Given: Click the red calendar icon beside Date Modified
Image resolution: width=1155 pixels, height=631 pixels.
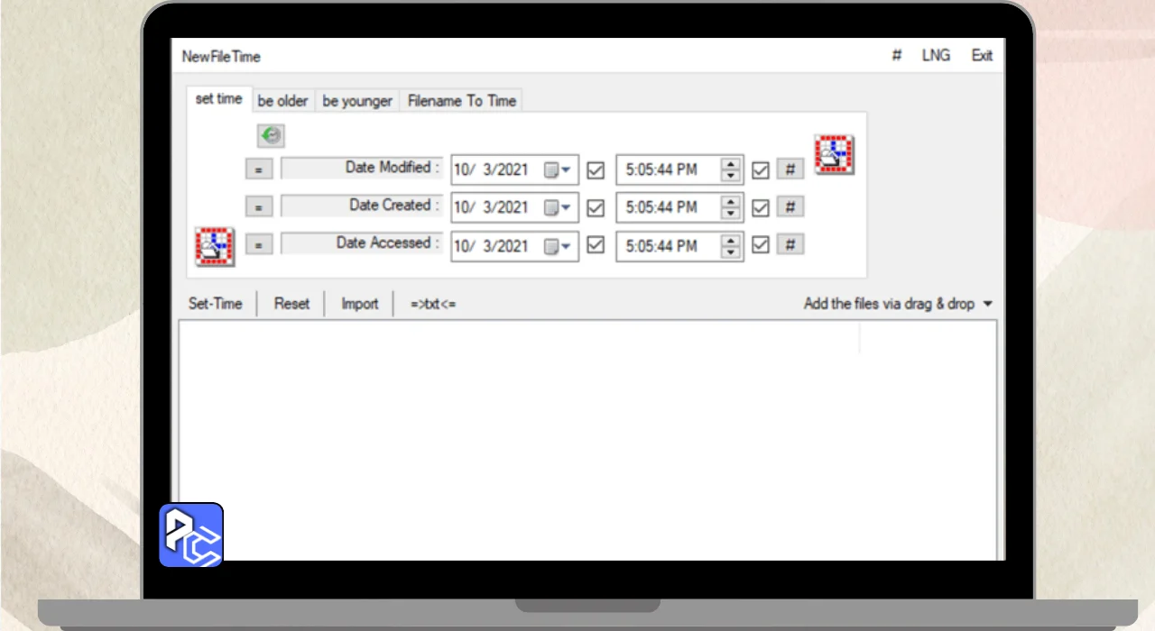Looking at the screenshot, I should click(834, 154).
